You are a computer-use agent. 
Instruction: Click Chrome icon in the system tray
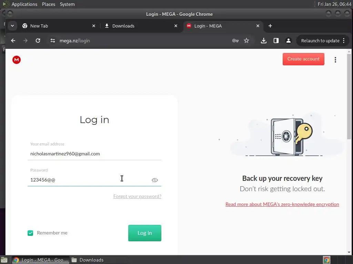coord(326,260)
